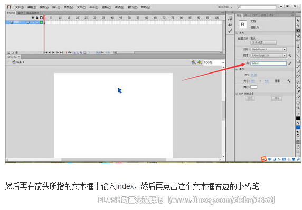
Task: Click the Sogou keyboard icon
Action: tap(284, 159)
